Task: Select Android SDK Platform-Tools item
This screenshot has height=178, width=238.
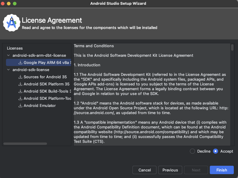Action: [47, 98]
